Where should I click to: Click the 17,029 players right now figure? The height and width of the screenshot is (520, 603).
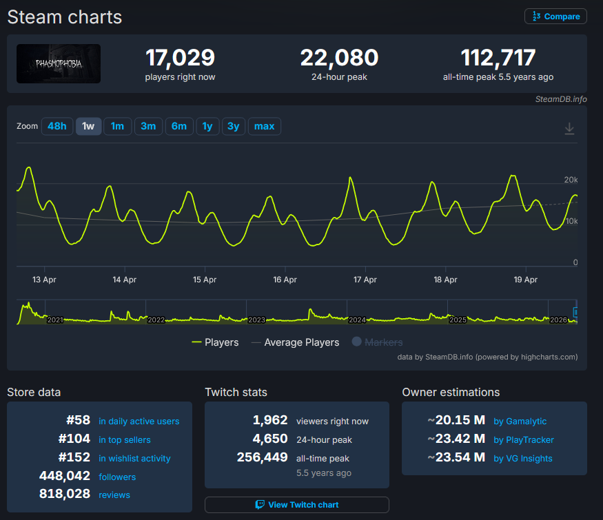pos(180,58)
